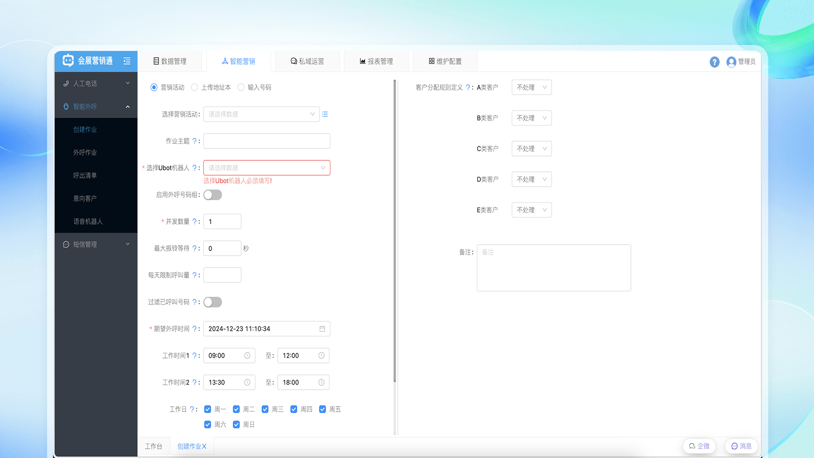Click the help icon next to 作业主题
Viewport: 814px width, 458px height.
tap(195, 141)
